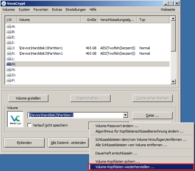Select '\Device\Harddisk3\Partition1' row text
The width and height of the screenshot is (195, 171).
(x=41, y=53)
